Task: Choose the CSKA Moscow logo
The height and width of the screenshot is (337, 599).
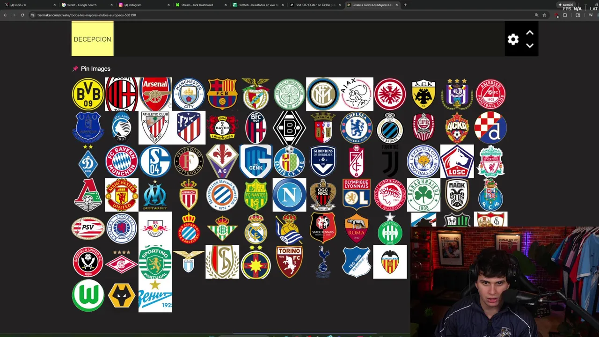Action: 457,128
